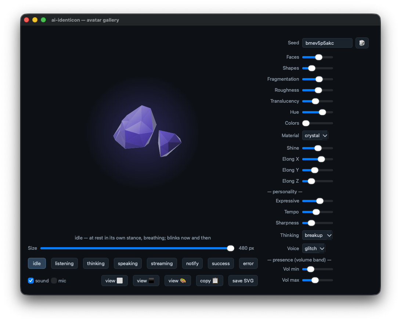Click the idle state description text

tap(143, 238)
